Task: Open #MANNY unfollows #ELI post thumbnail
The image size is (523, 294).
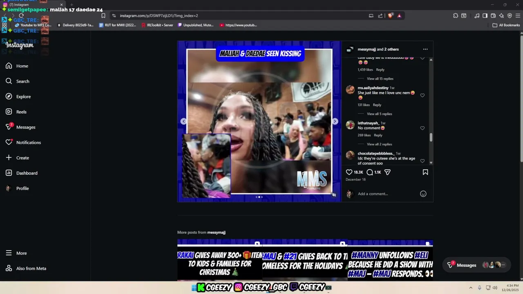Action: pyautogui.click(x=390, y=260)
